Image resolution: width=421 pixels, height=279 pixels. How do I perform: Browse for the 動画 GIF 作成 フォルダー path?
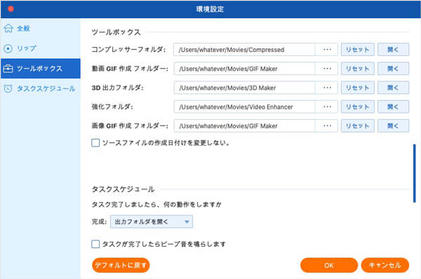tap(327, 69)
